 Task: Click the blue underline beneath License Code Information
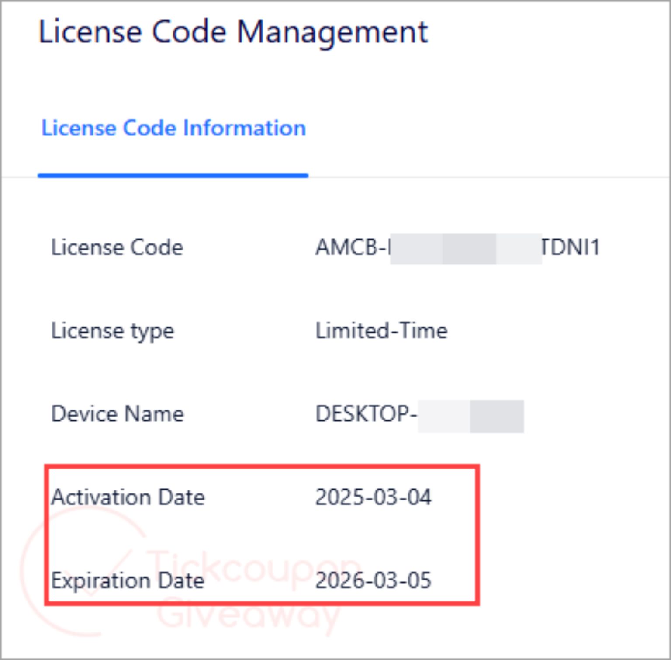173,175
